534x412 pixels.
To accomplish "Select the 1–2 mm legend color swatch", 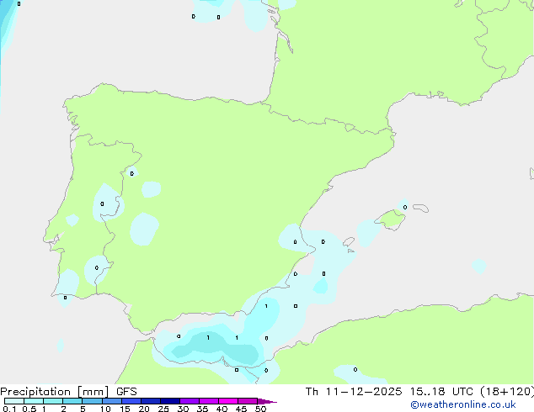I will (x=53, y=401).
